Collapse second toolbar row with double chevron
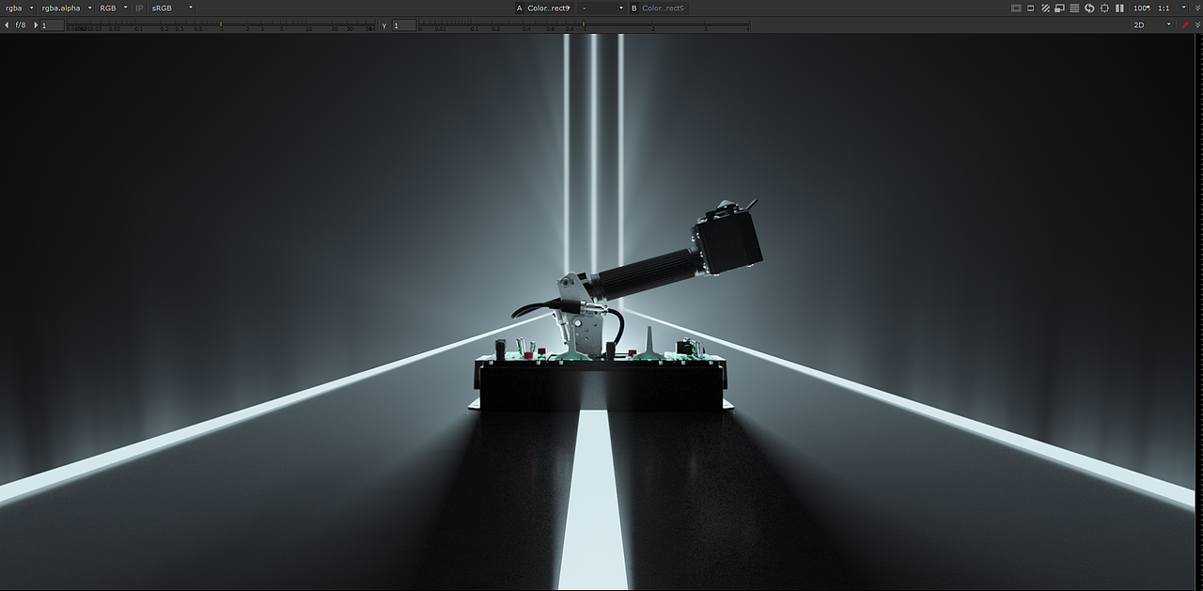1203x591 pixels. (1197, 24)
